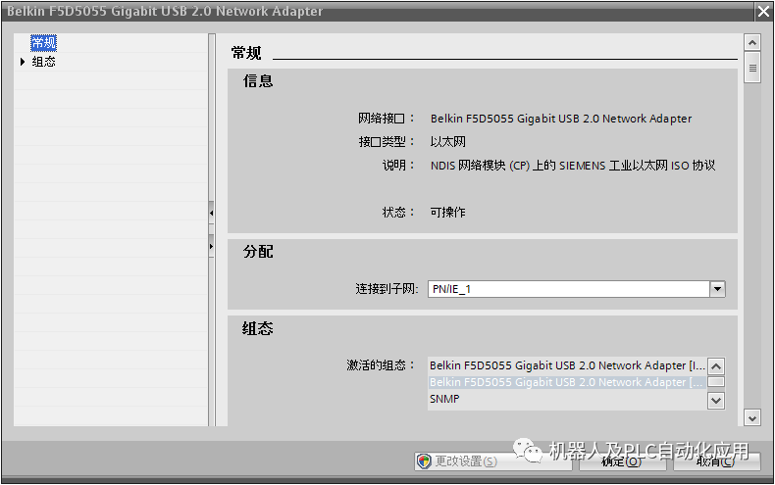Select the 组态 tree item label
Screen dimensions: 775x485
pos(43,62)
